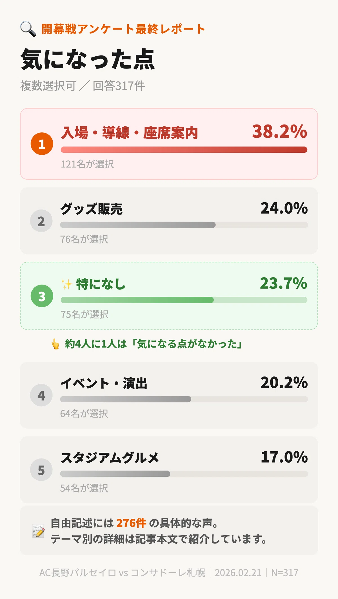Click the gray rank 2 badge
This screenshot has height=599, width=338.
(x=41, y=221)
